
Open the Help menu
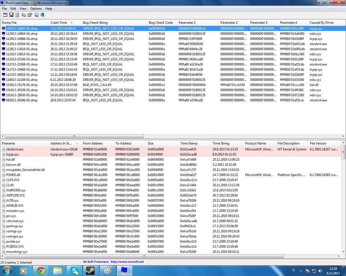[x=49, y=8]
